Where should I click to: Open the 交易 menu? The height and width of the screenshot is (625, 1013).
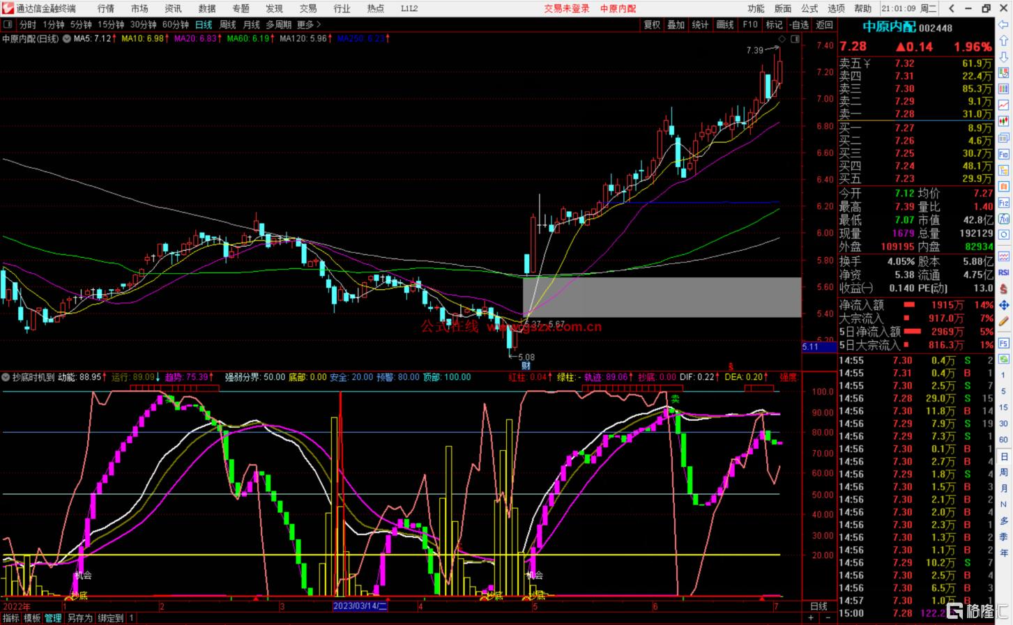click(308, 8)
